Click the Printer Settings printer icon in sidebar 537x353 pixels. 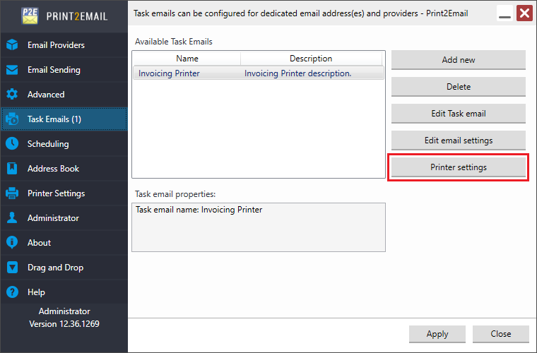(x=12, y=193)
